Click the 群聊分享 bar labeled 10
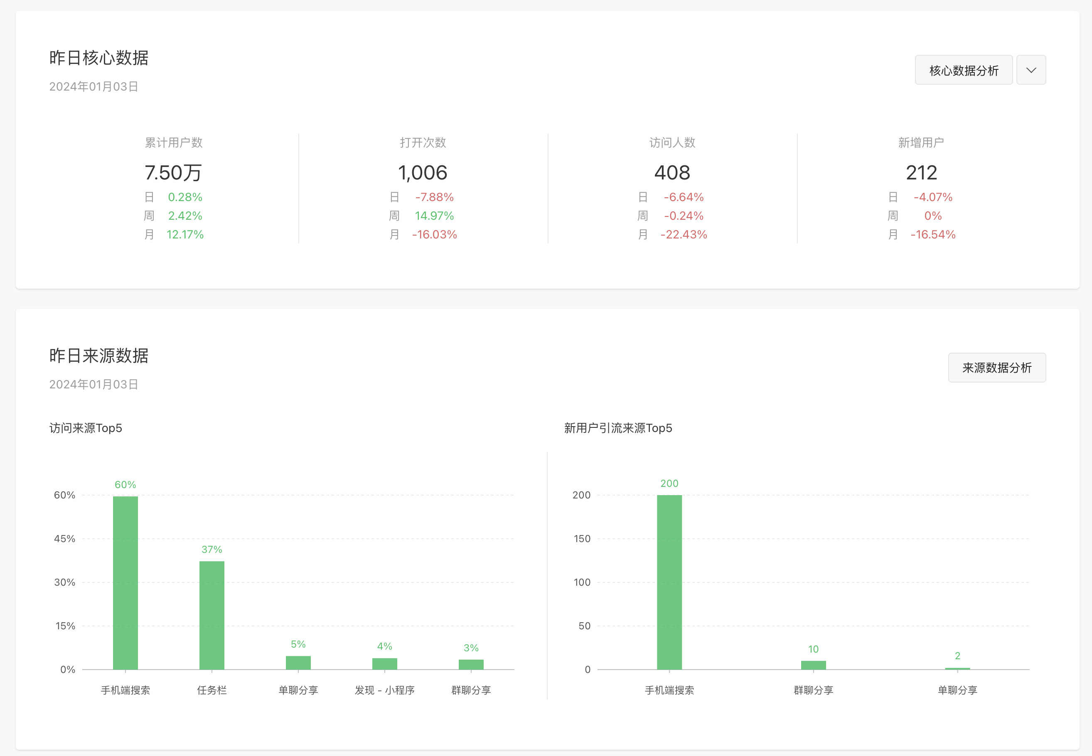Viewport: 1092px width, 756px height. (x=813, y=665)
